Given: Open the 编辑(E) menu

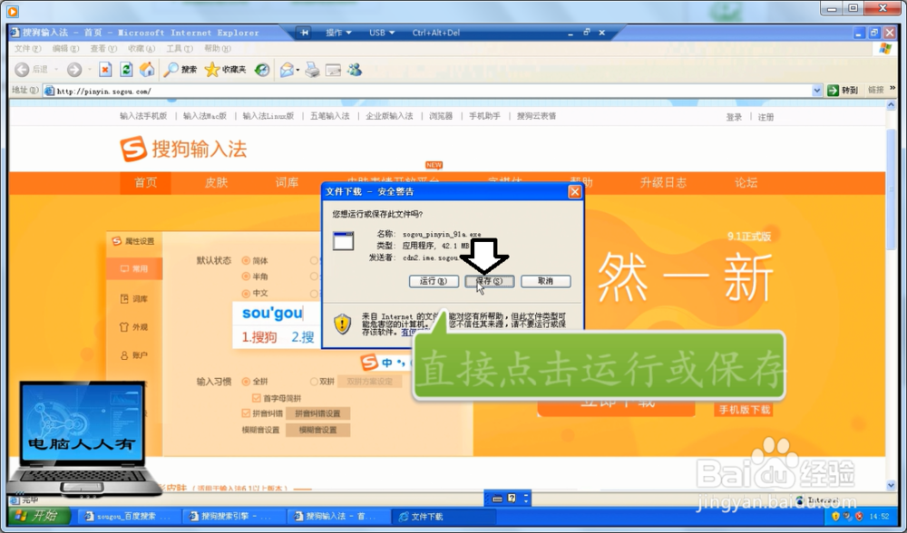Looking at the screenshot, I should pos(65,49).
